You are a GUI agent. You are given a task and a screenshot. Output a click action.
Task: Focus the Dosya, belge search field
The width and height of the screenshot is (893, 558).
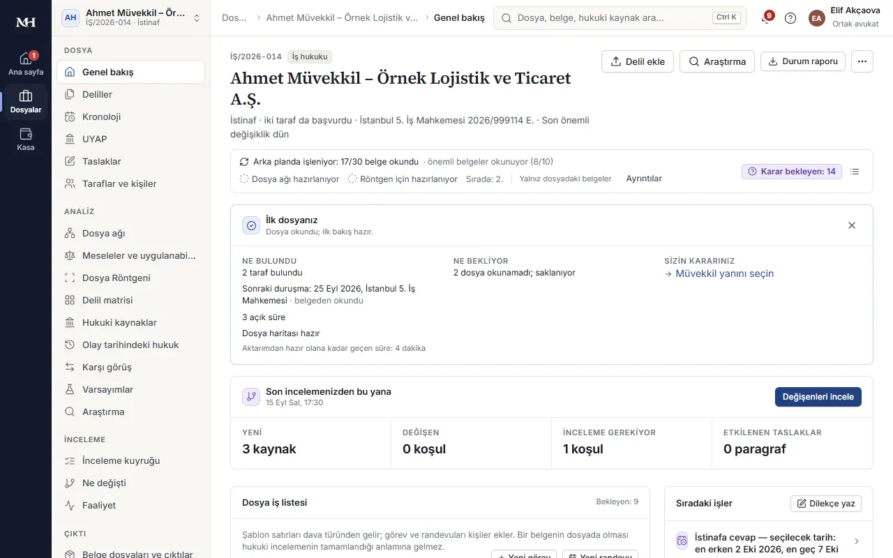point(620,18)
